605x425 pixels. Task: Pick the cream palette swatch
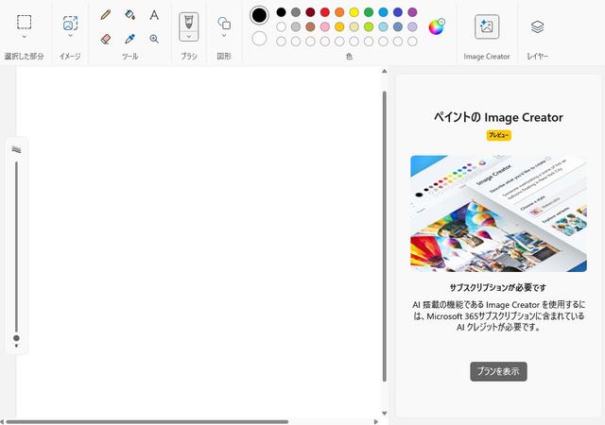tap(354, 27)
